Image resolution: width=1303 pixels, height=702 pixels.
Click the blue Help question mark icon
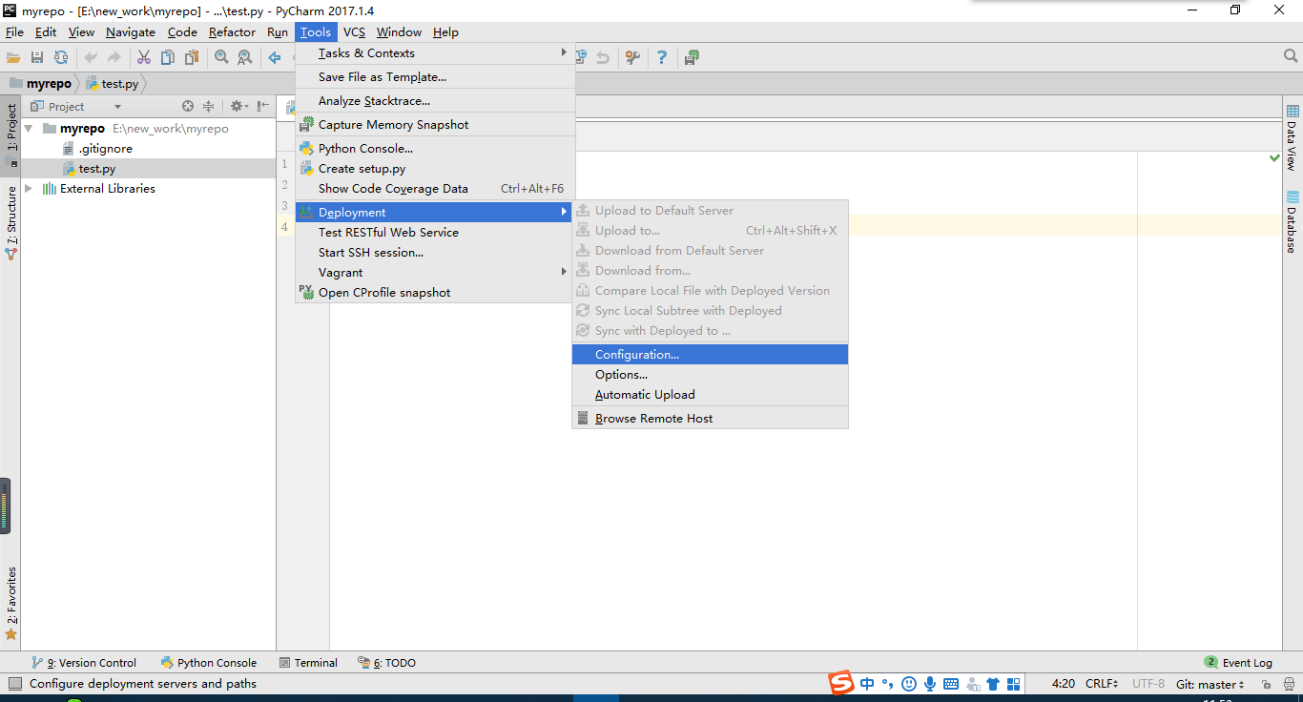[x=662, y=58]
